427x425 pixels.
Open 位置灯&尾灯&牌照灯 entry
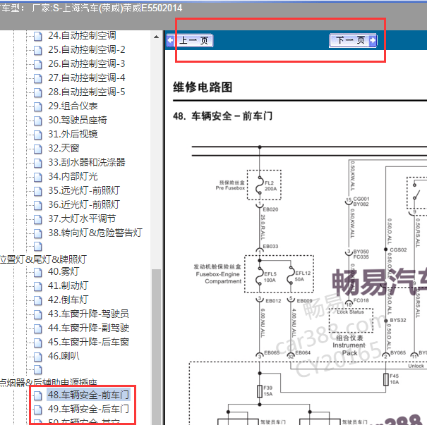coord(44,259)
